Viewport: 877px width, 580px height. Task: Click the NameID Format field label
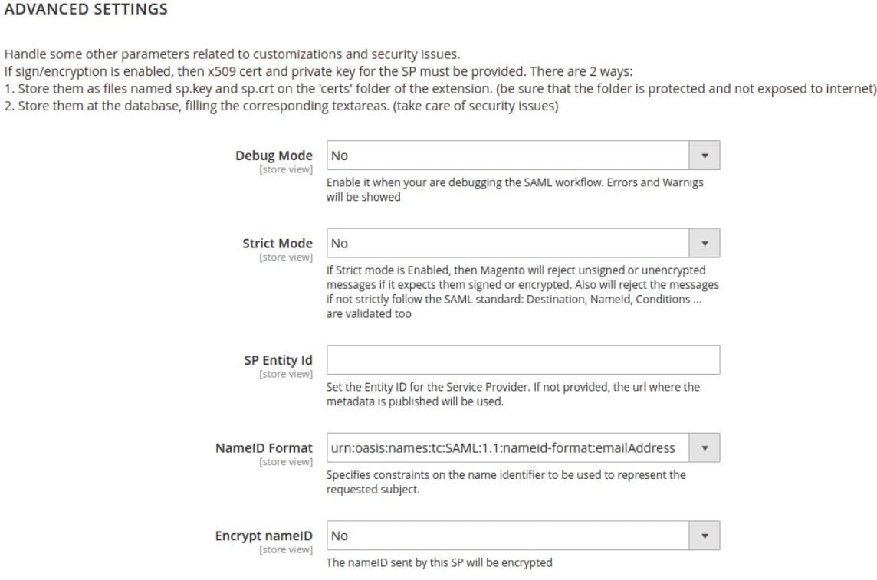(x=264, y=447)
